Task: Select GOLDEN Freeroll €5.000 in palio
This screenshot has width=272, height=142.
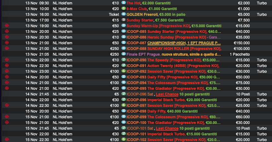Action: tap(156, 15)
